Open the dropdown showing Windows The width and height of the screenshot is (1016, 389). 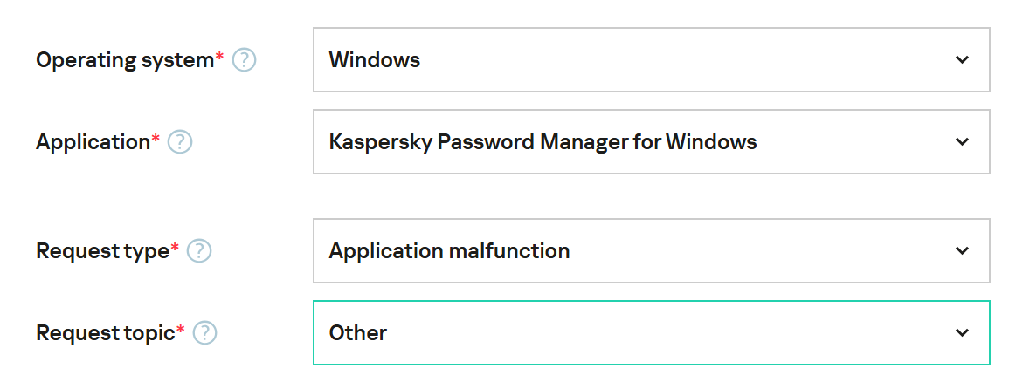pos(651,60)
